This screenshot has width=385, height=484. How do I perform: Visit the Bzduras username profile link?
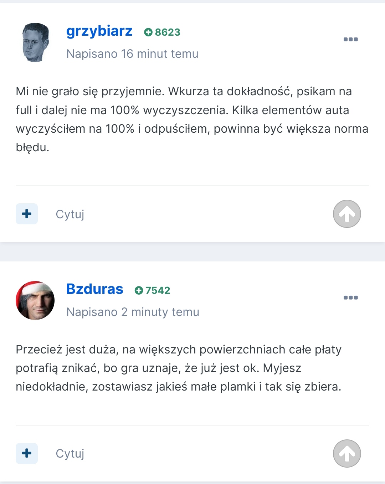click(94, 289)
